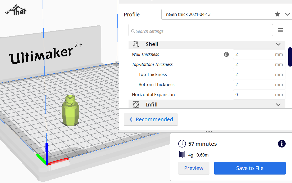292x183 pixels.
Task: Open the settings visibility hamburger menu
Action: point(280,30)
